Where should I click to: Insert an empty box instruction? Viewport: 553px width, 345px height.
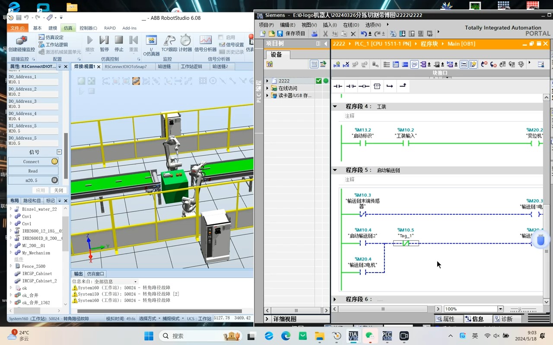tap(377, 86)
